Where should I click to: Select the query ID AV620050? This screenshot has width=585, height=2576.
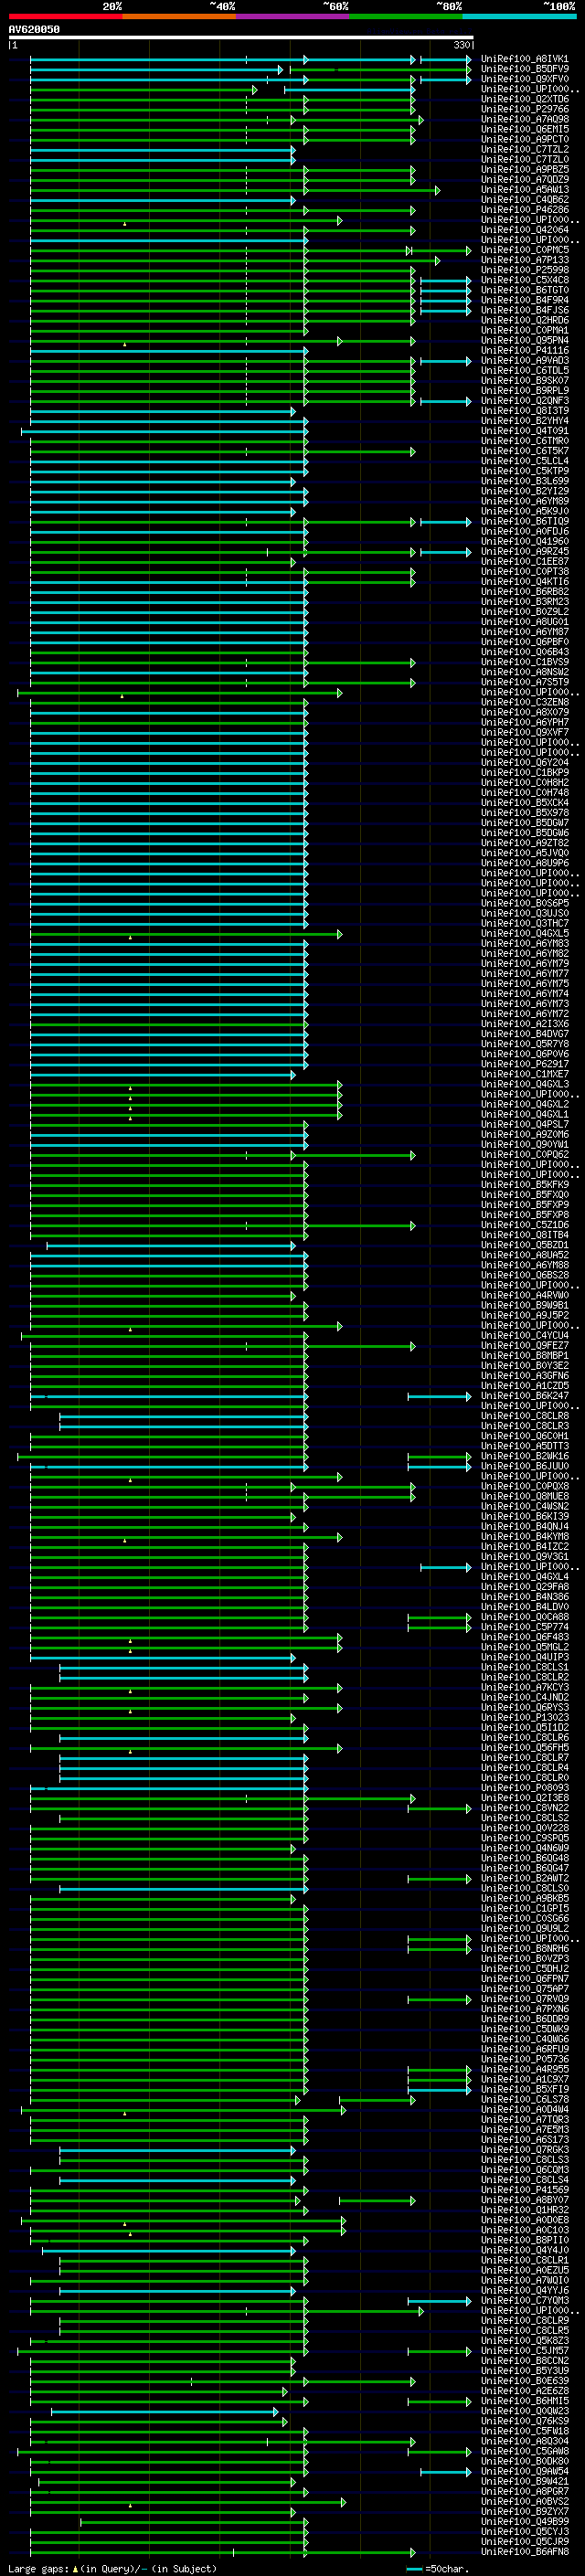tap(34, 30)
